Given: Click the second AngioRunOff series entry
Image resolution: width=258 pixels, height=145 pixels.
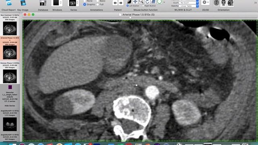Looking at the screenshot, I should tap(10, 137).
